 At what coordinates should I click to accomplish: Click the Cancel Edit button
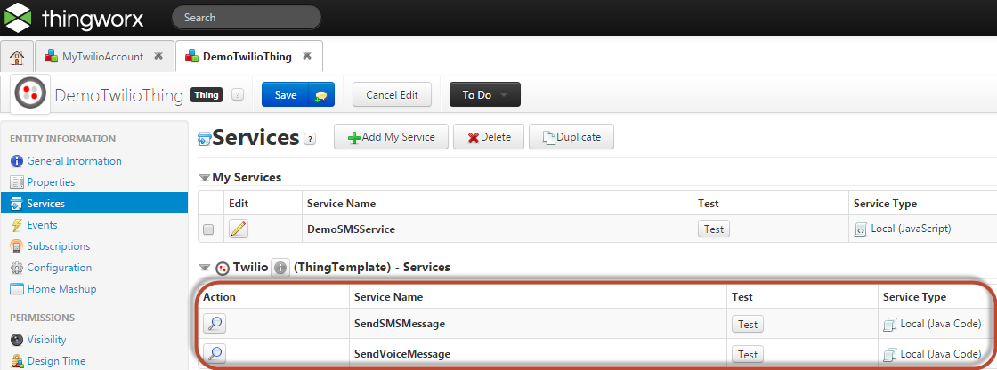point(393,95)
